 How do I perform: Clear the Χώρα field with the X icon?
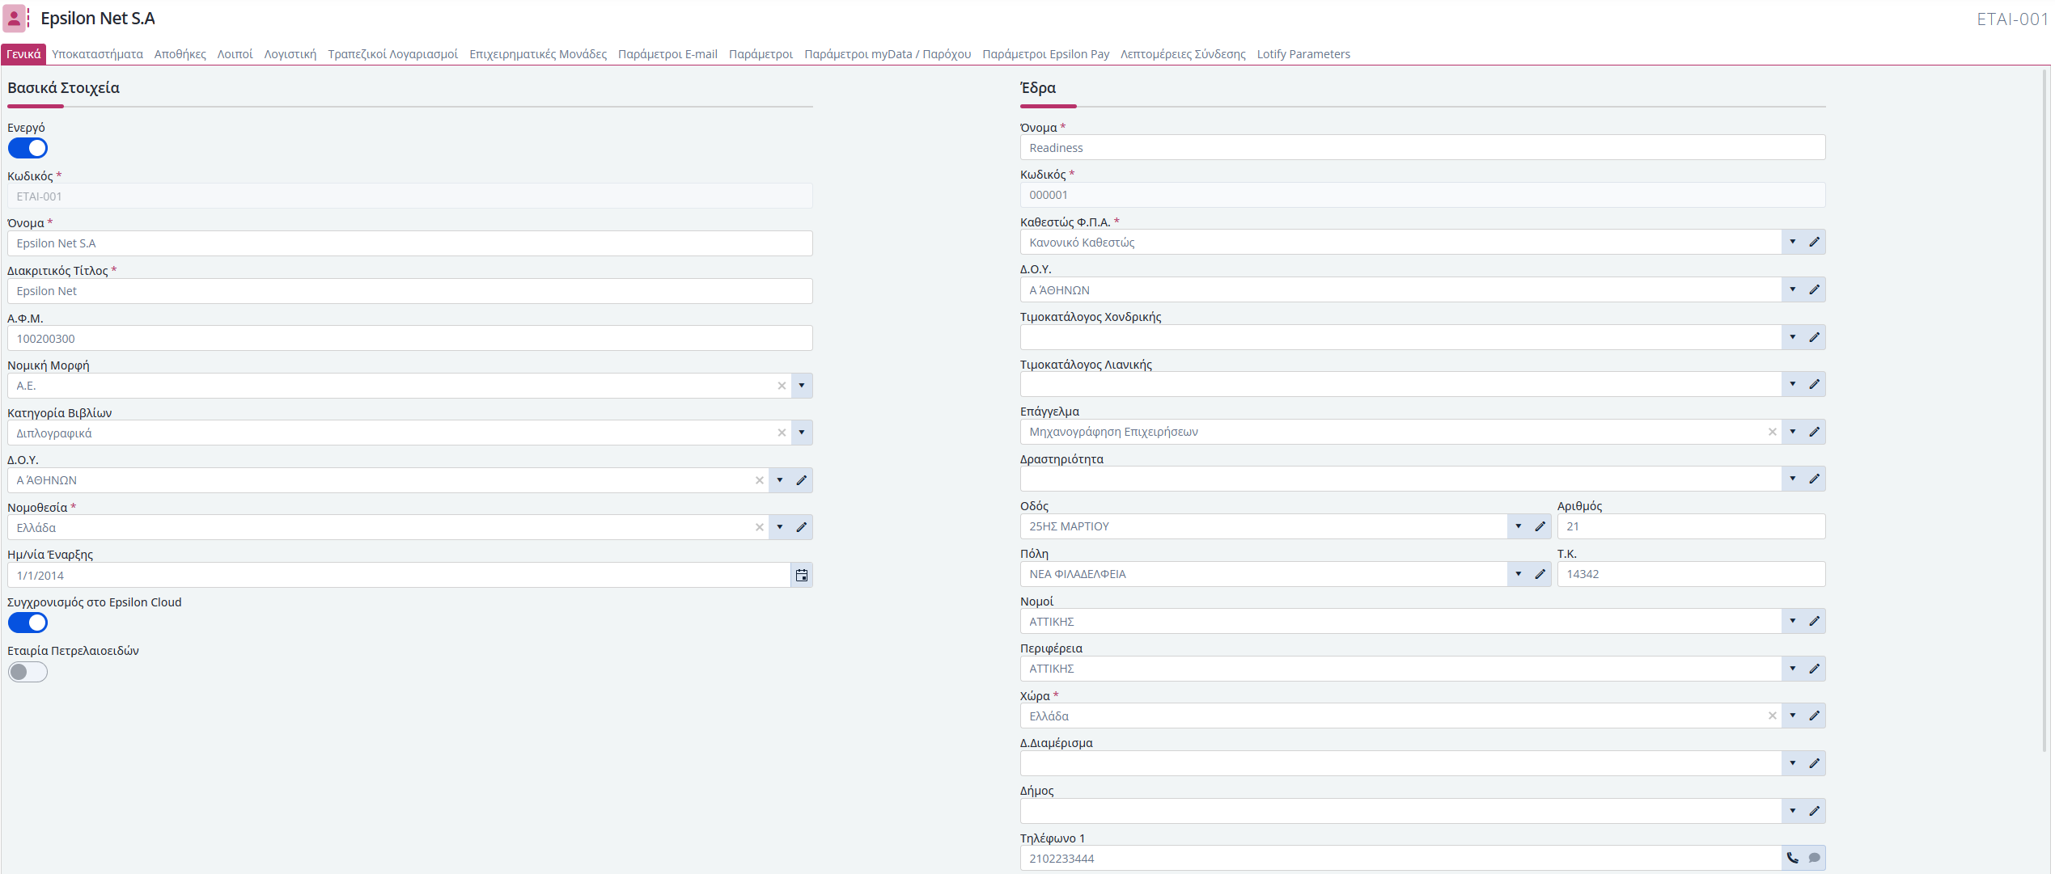1773,716
